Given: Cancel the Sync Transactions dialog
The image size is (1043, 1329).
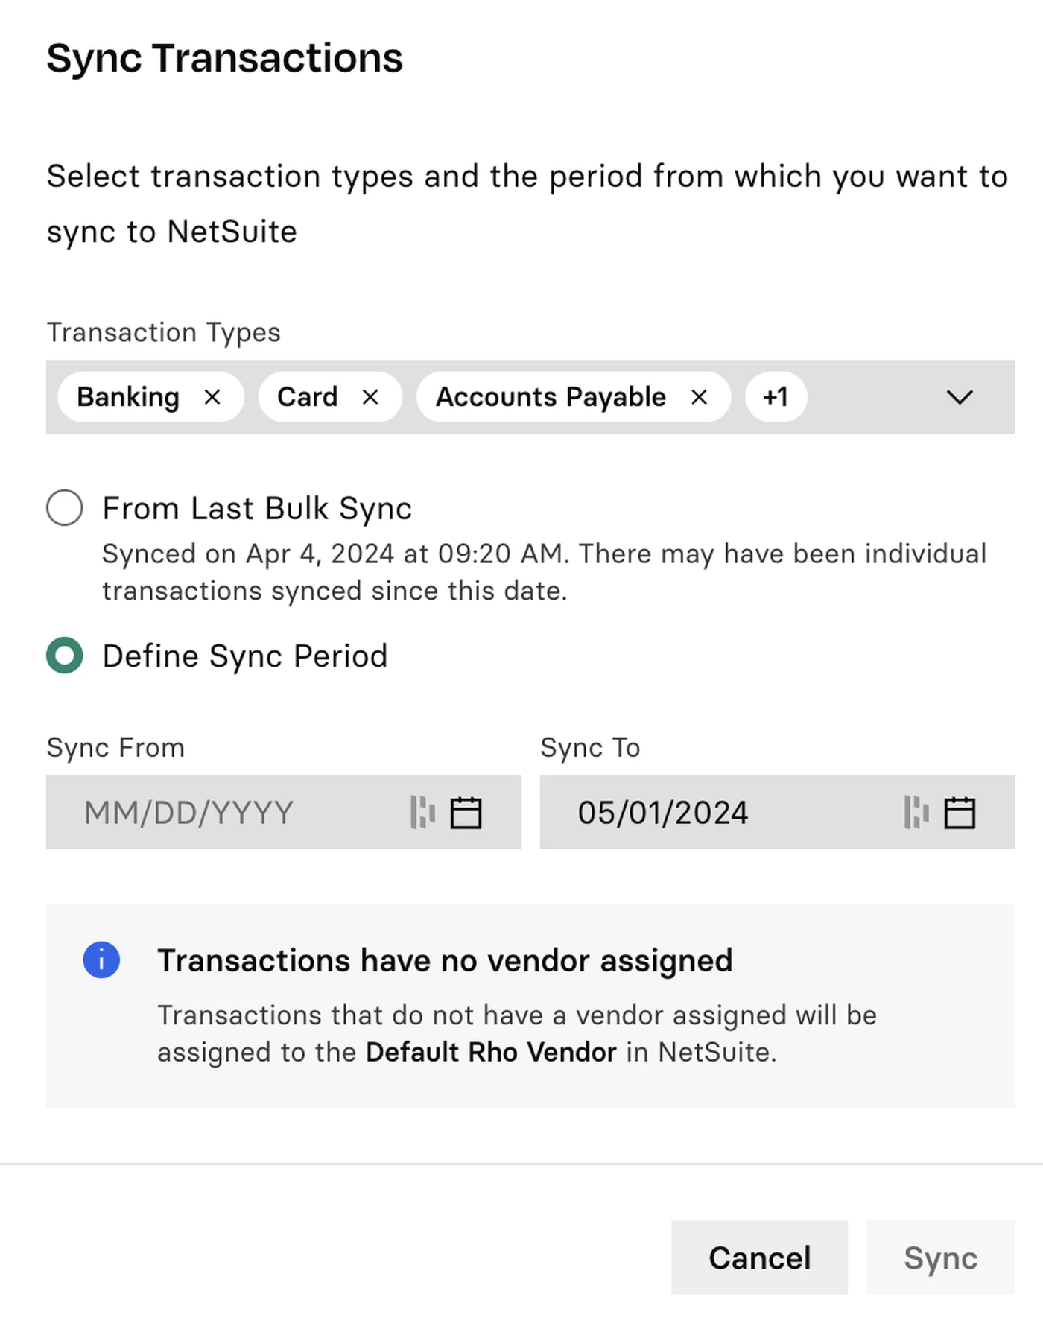Looking at the screenshot, I should (x=759, y=1257).
